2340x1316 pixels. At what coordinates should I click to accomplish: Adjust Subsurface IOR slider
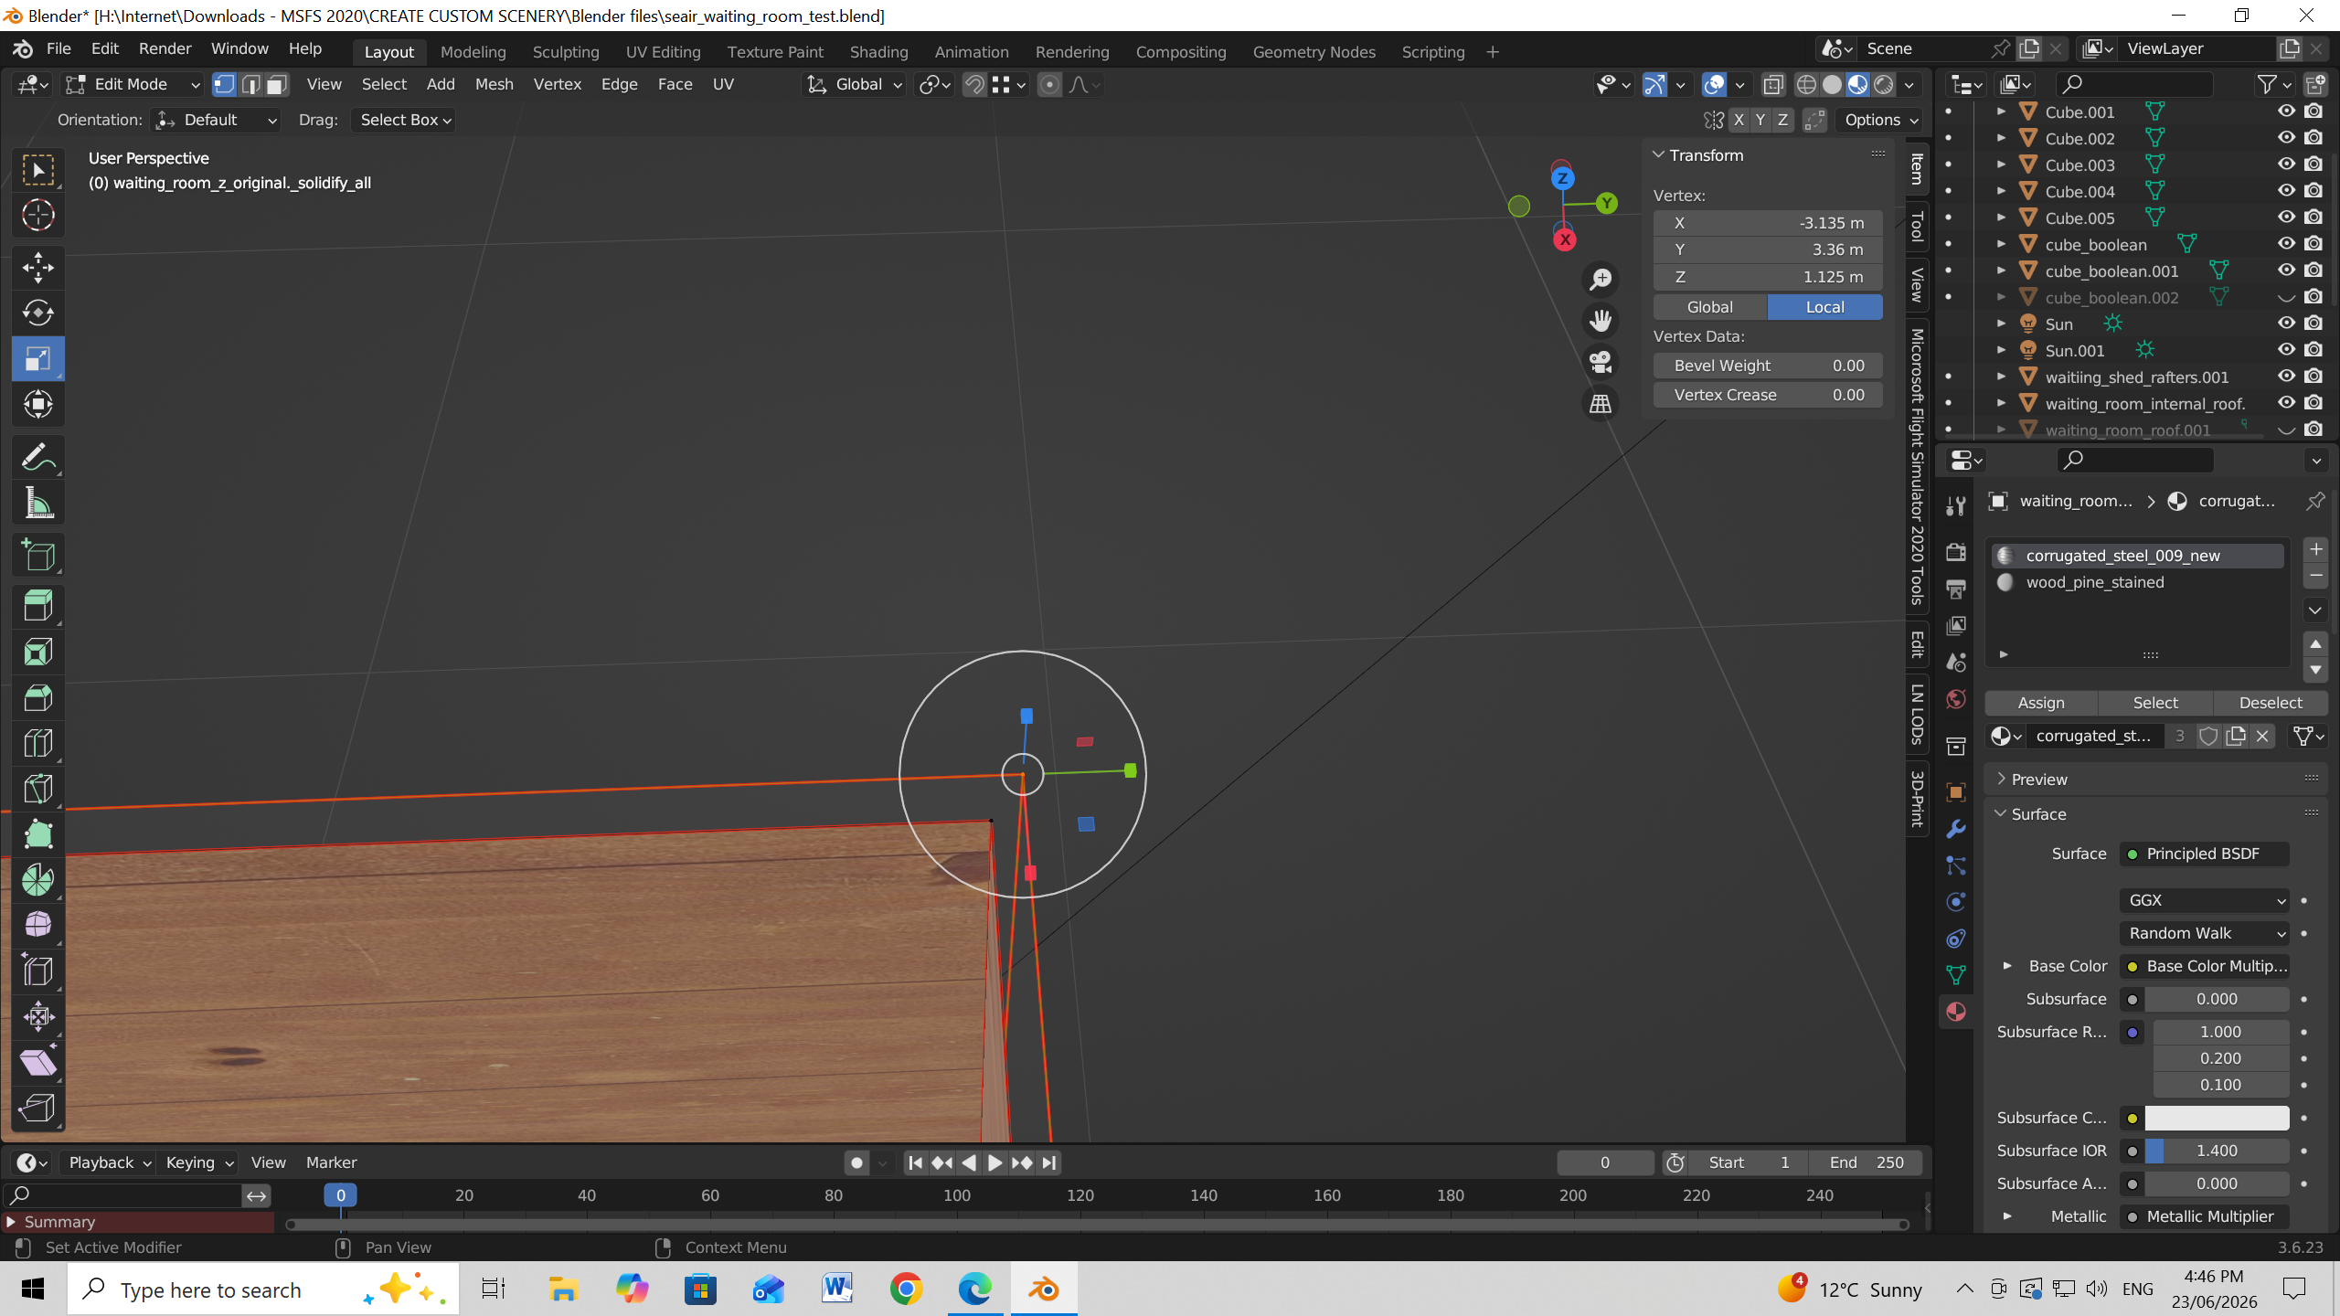click(x=2217, y=1151)
